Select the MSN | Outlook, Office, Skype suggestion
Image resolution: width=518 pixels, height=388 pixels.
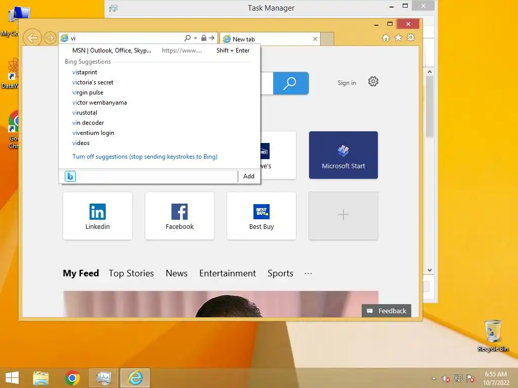click(x=159, y=51)
